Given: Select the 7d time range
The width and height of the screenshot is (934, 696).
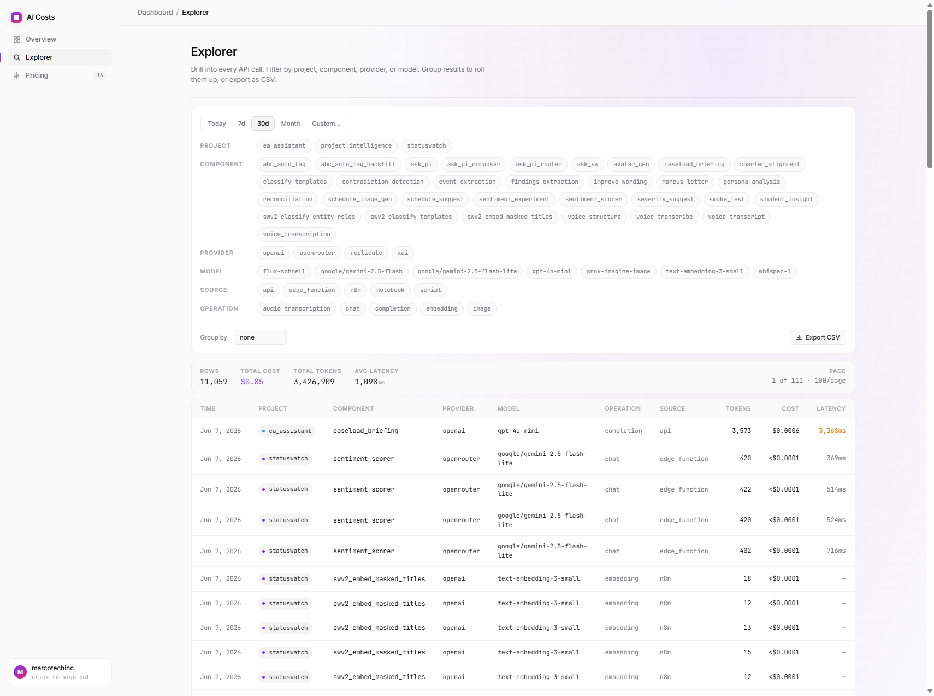Looking at the screenshot, I should click(x=241, y=124).
